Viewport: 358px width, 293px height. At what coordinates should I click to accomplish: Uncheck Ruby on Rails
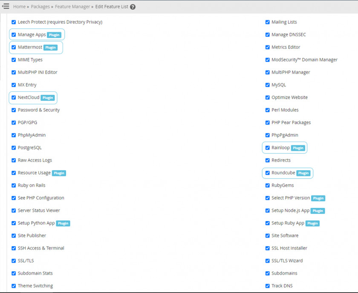coord(14,185)
